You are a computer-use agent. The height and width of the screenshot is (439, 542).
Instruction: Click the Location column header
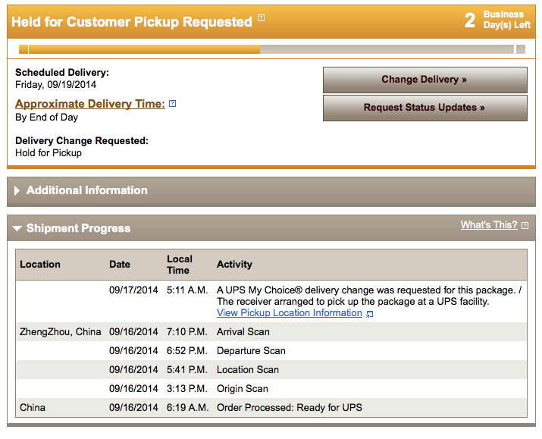[40, 265]
